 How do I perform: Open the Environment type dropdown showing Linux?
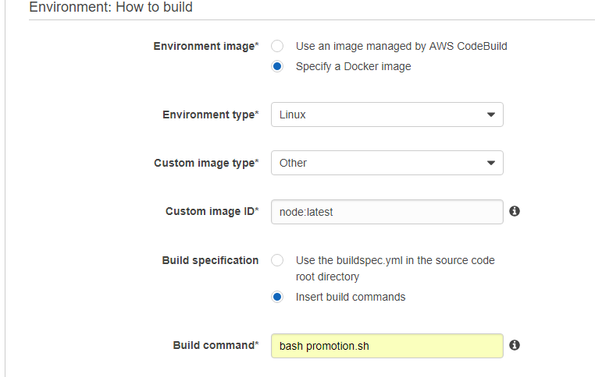(387, 115)
